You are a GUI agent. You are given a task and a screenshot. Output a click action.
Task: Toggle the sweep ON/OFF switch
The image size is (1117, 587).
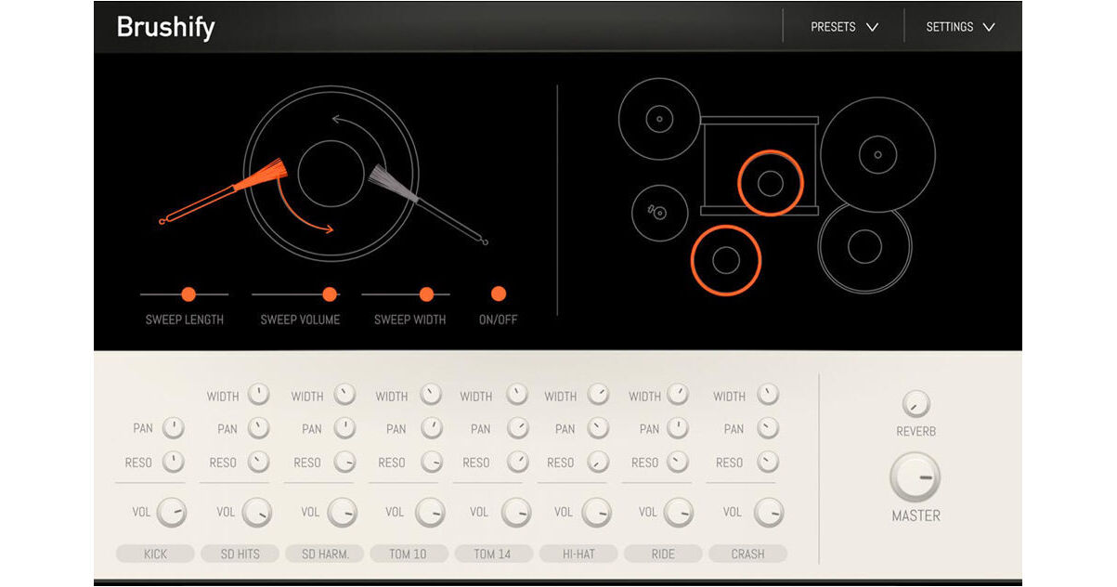click(x=498, y=293)
